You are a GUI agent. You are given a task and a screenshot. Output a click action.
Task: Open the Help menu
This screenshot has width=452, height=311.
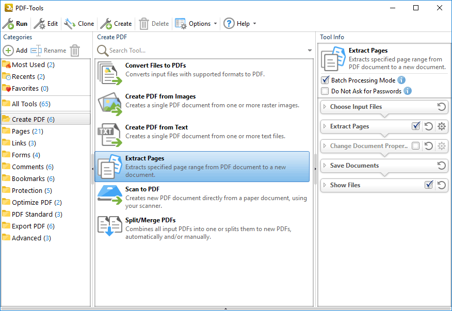pos(239,24)
